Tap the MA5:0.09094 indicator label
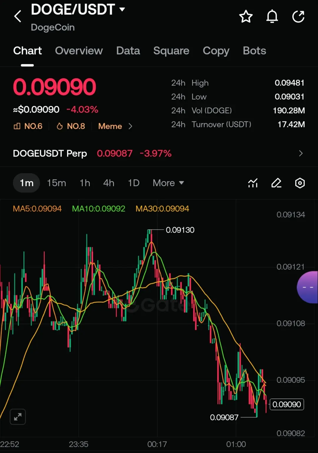The image size is (318, 453). point(37,209)
